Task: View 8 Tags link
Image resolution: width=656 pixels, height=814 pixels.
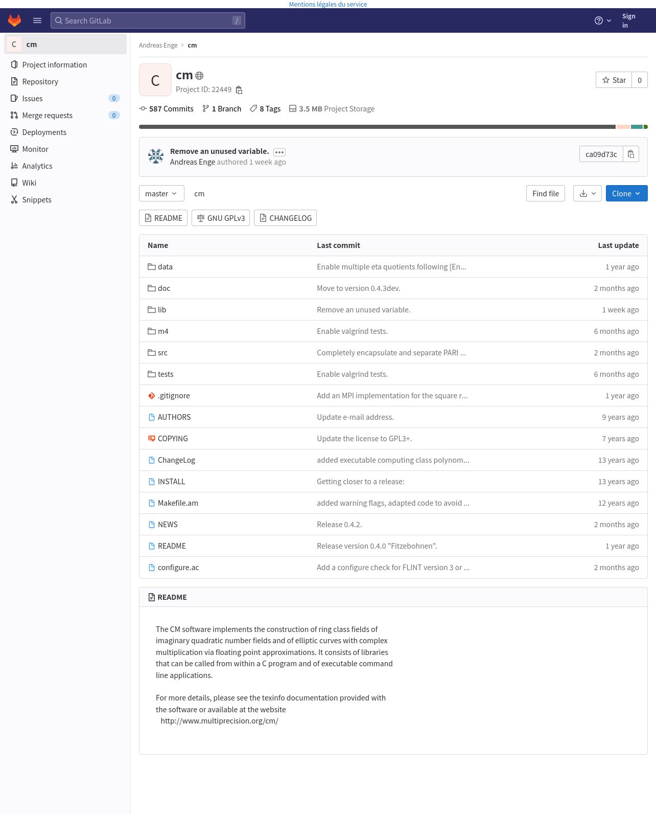Action: click(265, 109)
